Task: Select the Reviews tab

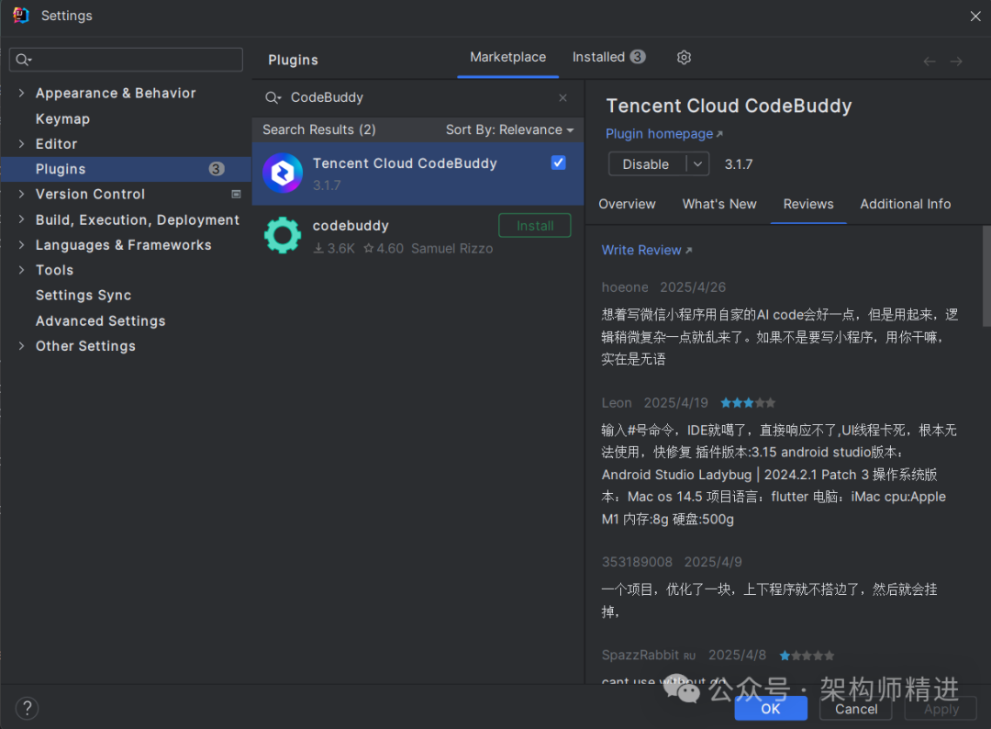Action: tap(808, 204)
